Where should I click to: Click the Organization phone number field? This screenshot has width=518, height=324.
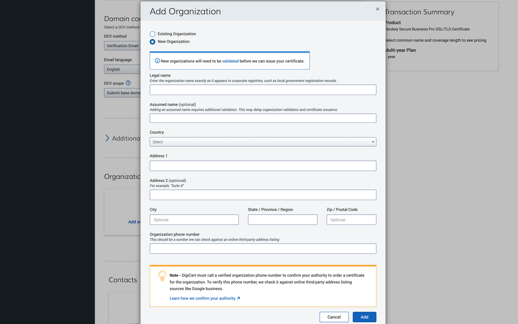pos(263,249)
